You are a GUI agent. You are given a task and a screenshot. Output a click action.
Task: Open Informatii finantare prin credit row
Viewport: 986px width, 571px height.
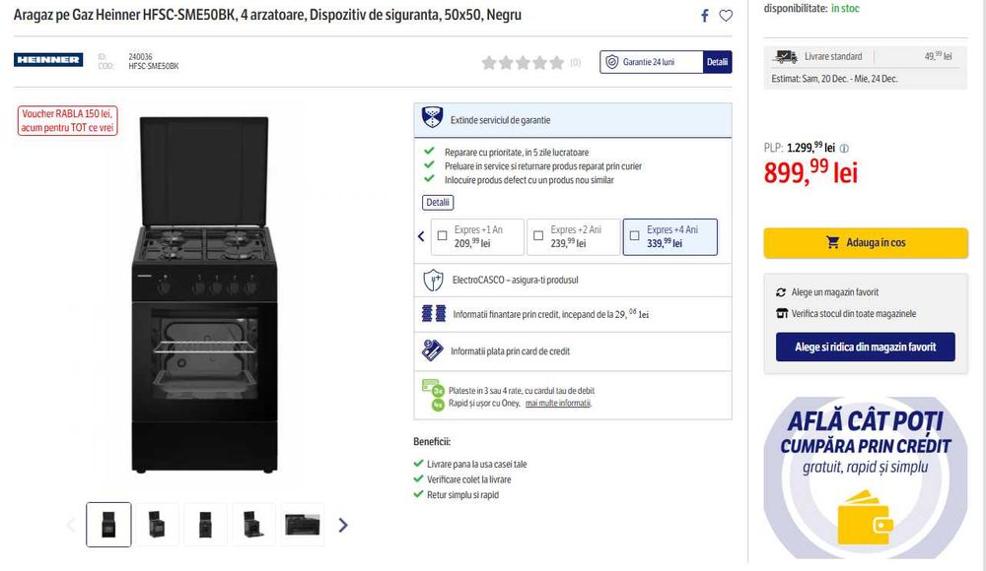click(x=572, y=314)
